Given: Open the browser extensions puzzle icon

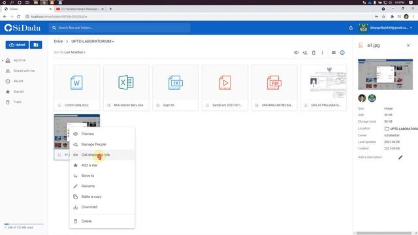Looking at the screenshot, I should (x=392, y=16).
